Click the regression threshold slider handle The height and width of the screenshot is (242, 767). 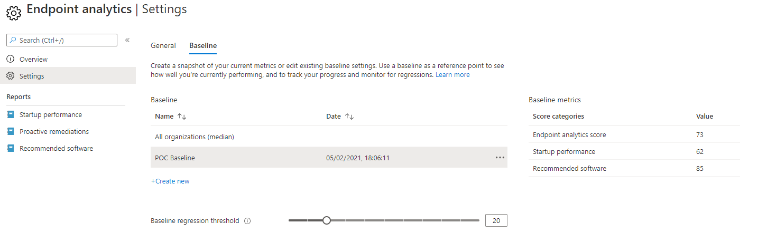[327, 220]
